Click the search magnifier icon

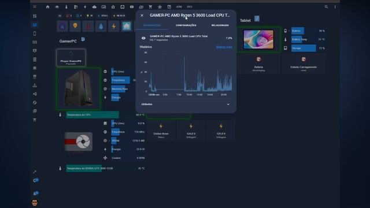(326, 7)
